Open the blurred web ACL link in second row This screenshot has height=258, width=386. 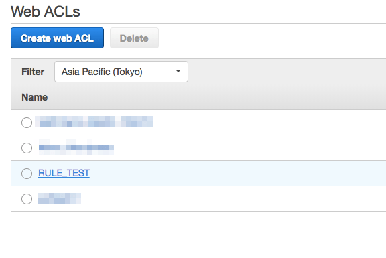pyautogui.click(x=76, y=147)
